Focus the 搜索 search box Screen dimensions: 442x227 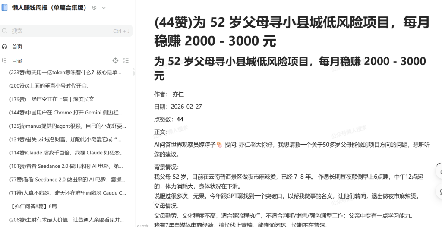66,31
